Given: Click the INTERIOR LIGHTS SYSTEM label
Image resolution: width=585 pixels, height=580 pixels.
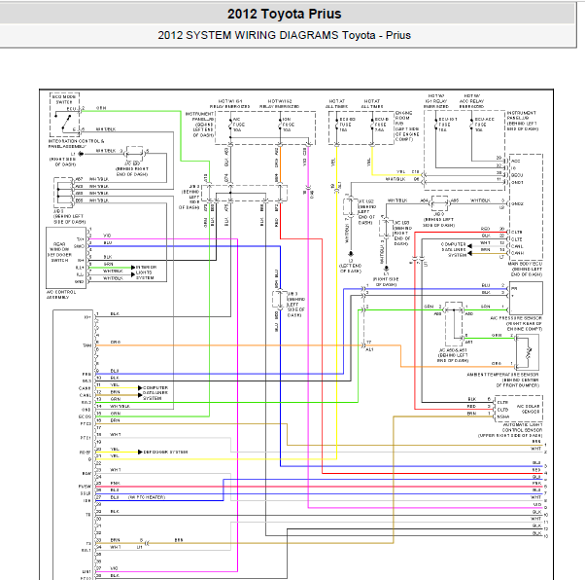Looking at the screenshot, I should click(146, 272).
